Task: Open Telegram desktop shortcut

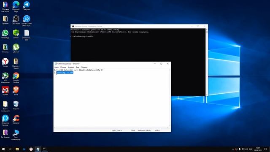Action: click(x=27, y=5)
